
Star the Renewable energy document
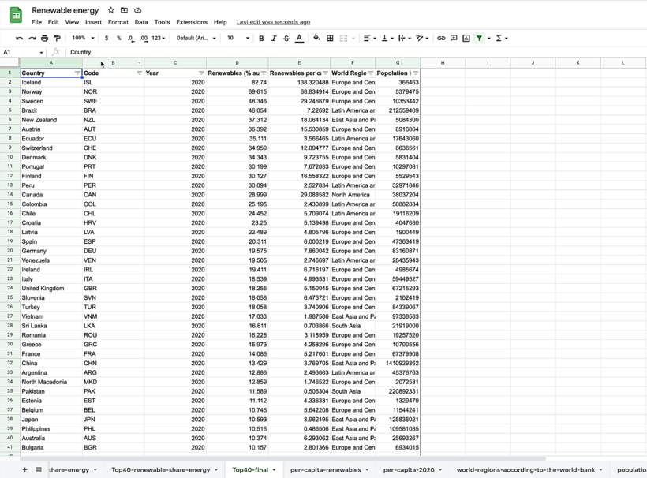[111, 10]
